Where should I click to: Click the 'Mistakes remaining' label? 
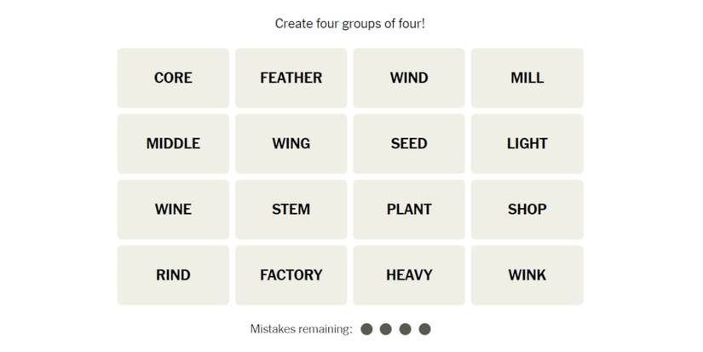pos(301,329)
